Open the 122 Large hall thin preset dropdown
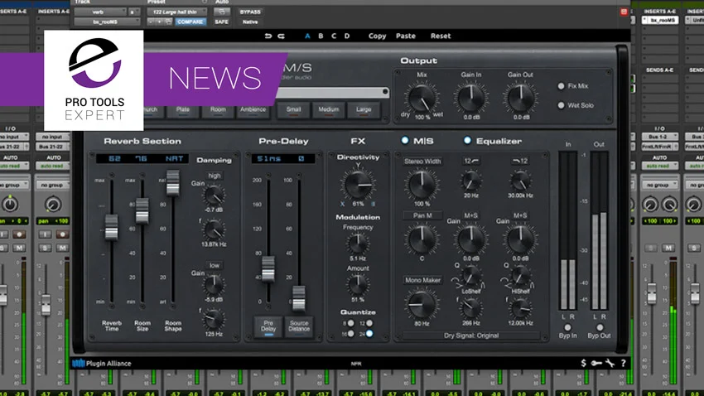The height and width of the screenshot is (396, 704). pos(176,12)
